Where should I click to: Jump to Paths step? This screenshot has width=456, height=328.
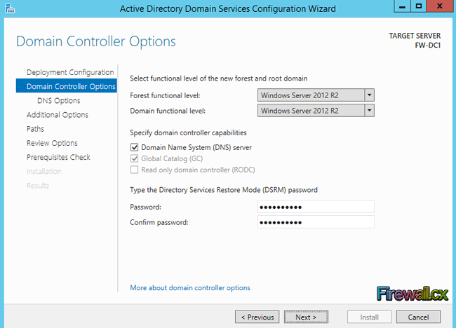pyautogui.click(x=35, y=129)
